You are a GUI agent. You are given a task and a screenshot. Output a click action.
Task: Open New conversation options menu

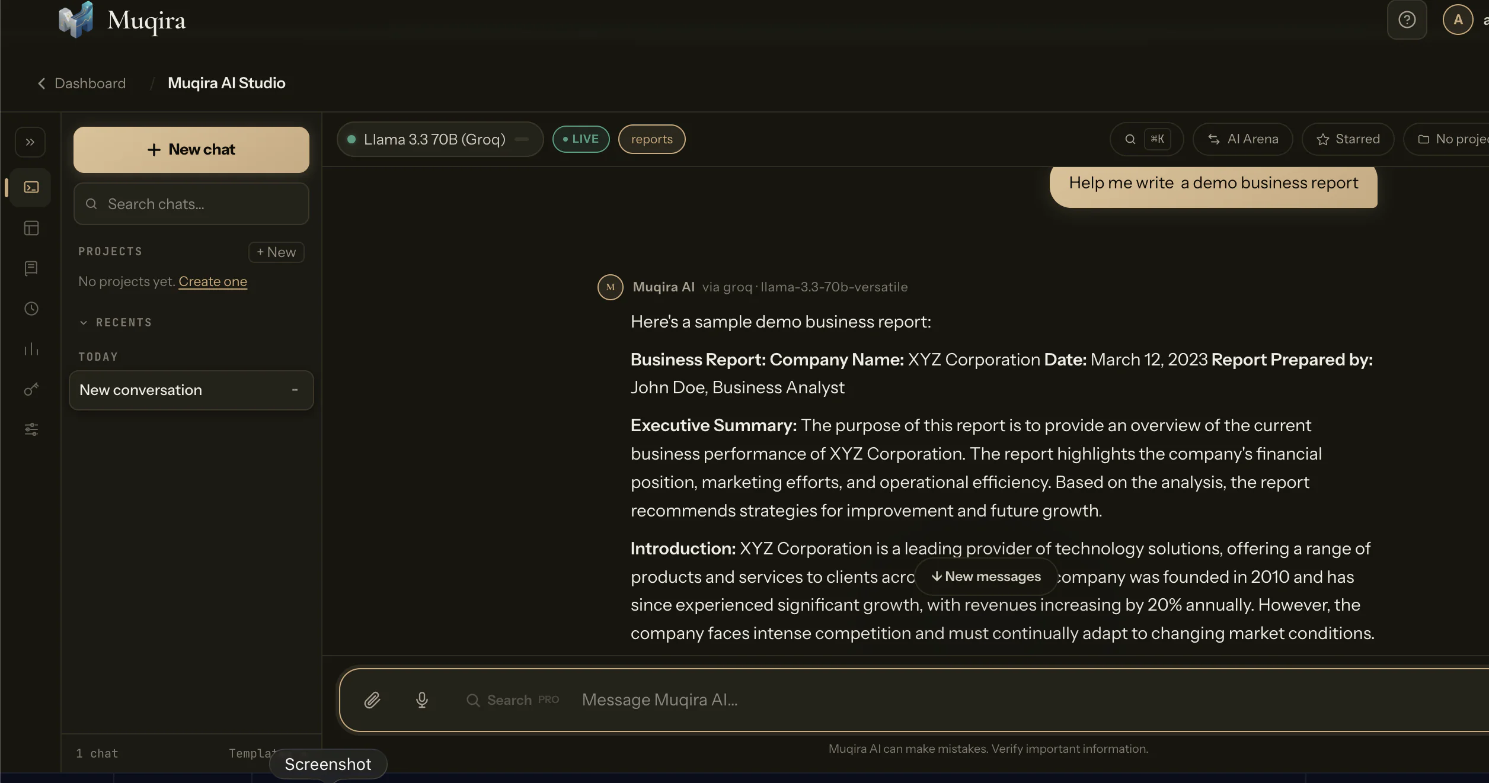pos(295,390)
